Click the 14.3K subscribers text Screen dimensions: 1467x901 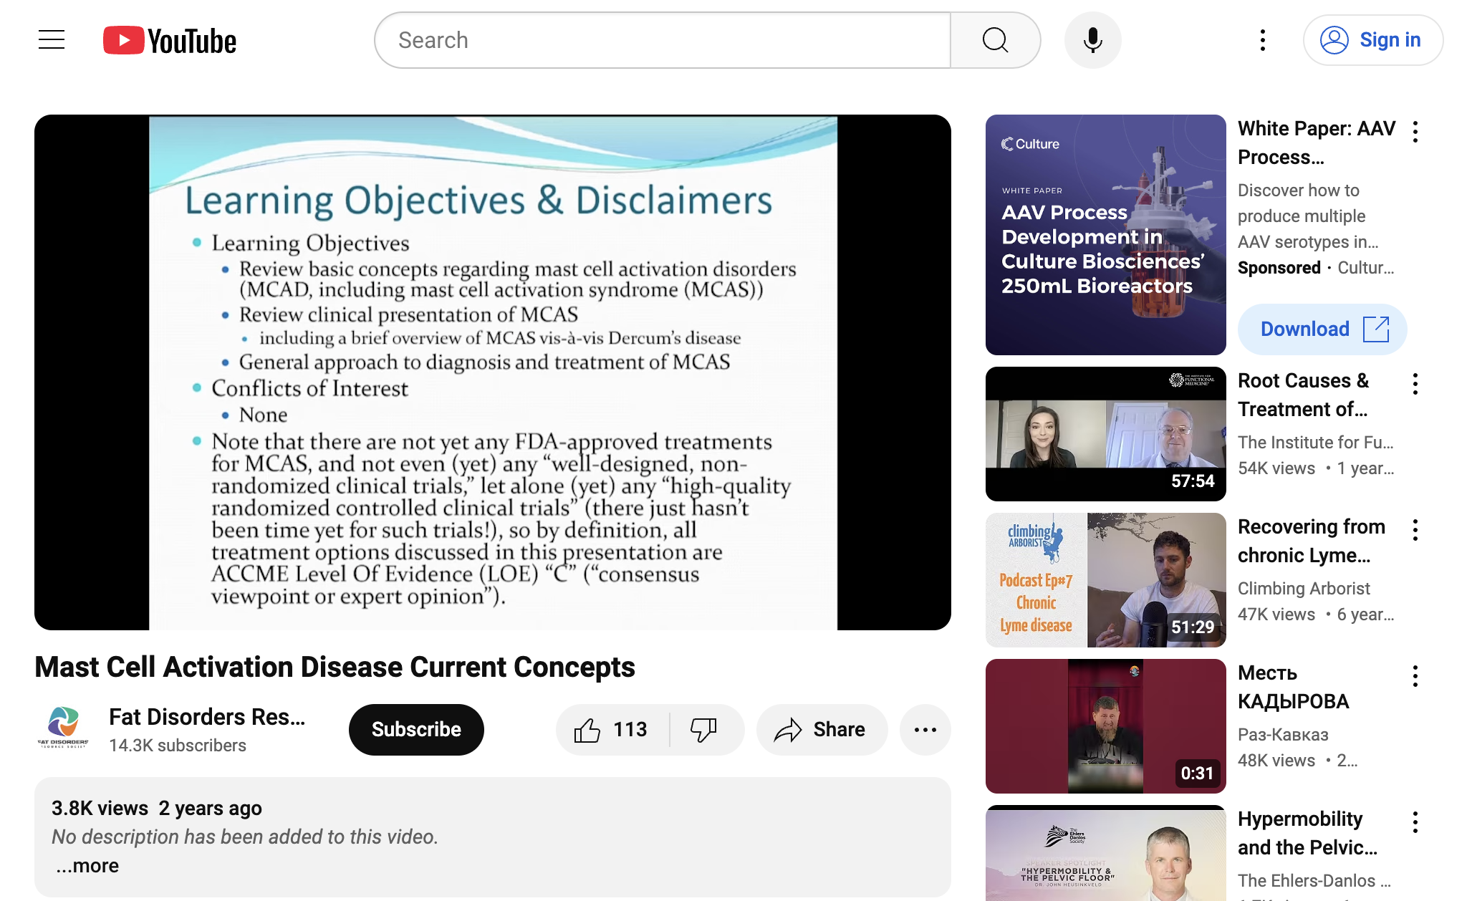(x=178, y=746)
